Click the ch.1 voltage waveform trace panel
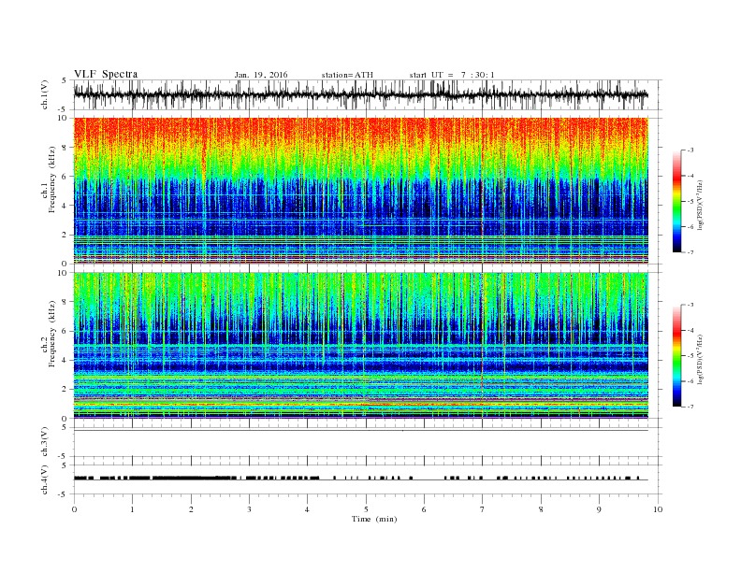The width and height of the screenshot is (741, 572). click(x=368, y=94)
